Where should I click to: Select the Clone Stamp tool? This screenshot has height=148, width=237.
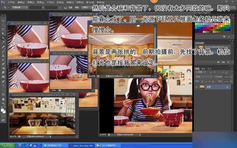(x=3, y=55)
